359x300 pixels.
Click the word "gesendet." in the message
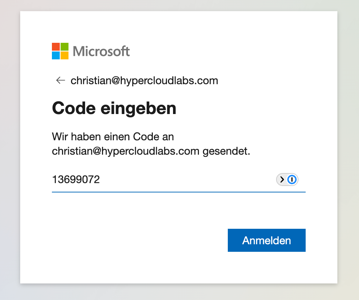click(x=226, y=151)
